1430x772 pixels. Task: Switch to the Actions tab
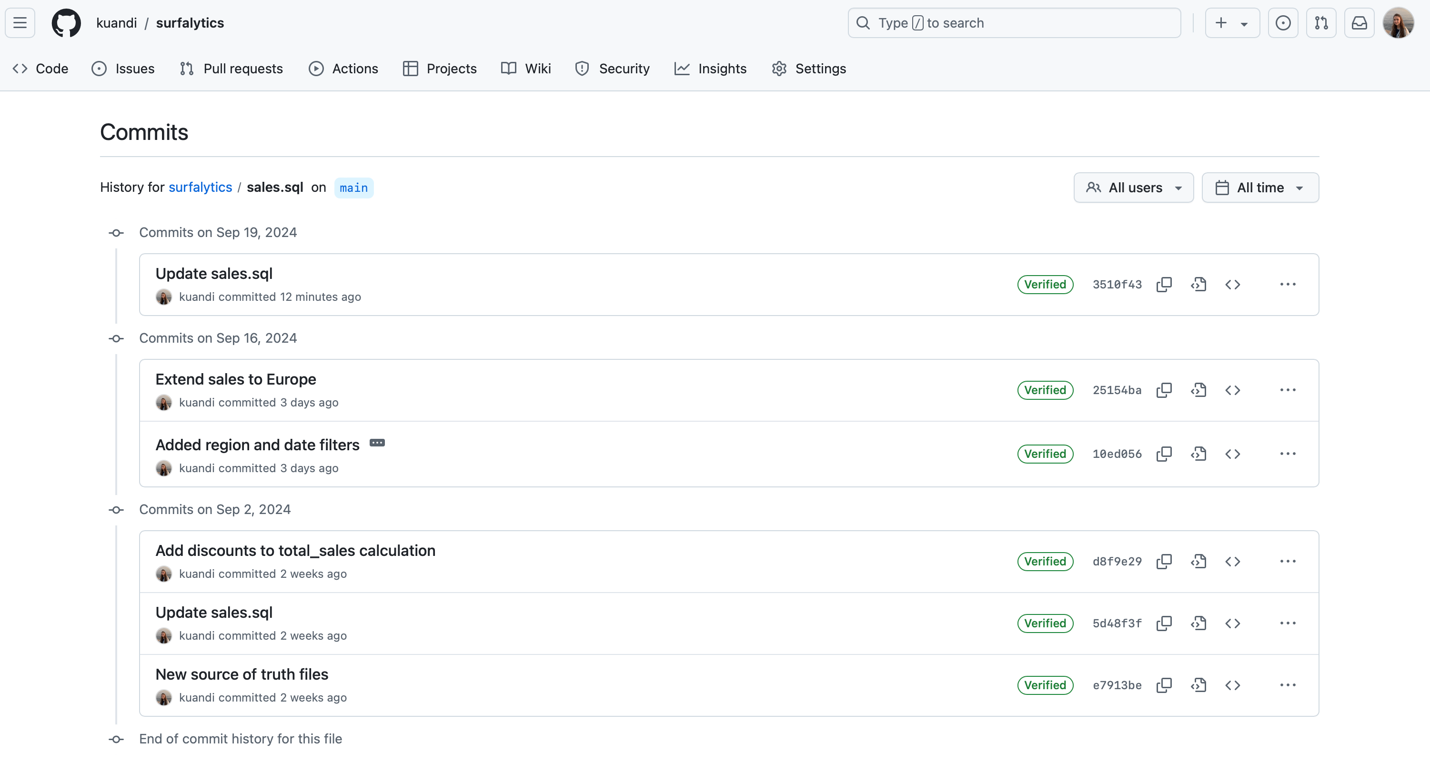tap(343, 69)
